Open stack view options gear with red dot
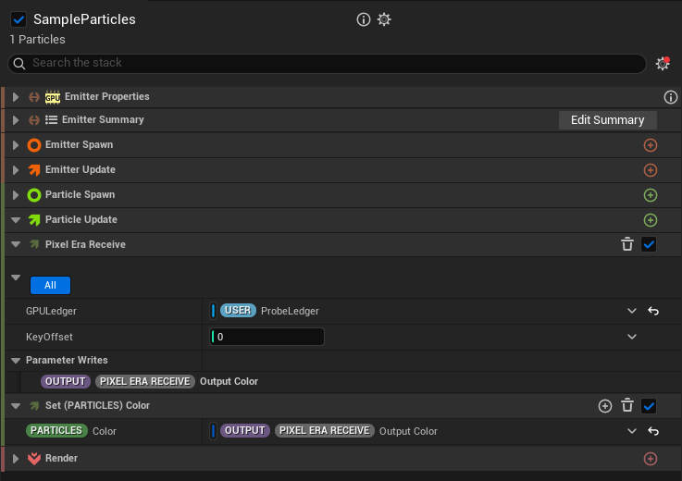 [663, 64]
